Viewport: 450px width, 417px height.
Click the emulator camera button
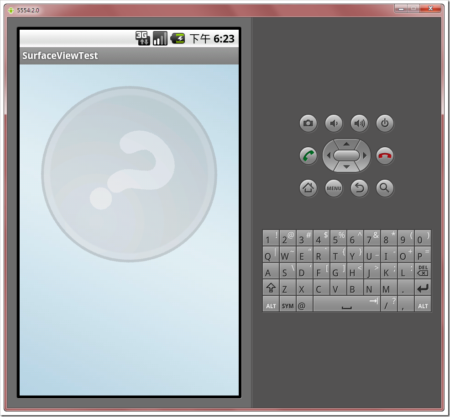pyautogui.click(x=308, y=123)
